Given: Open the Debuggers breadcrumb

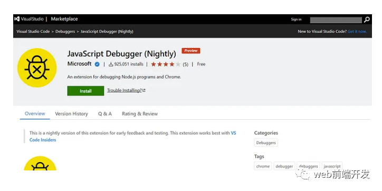Looking at the screenshot, I should (65, 32).
